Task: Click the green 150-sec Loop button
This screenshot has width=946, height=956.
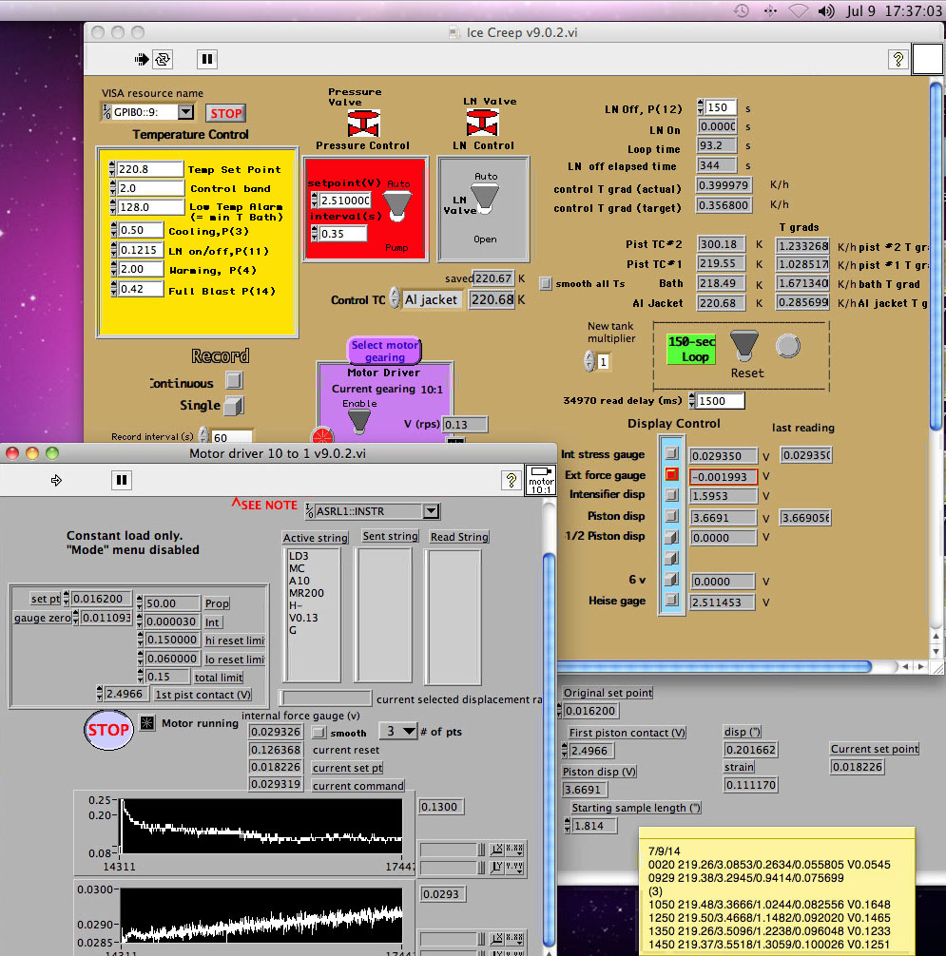Action: coord(691,349)
